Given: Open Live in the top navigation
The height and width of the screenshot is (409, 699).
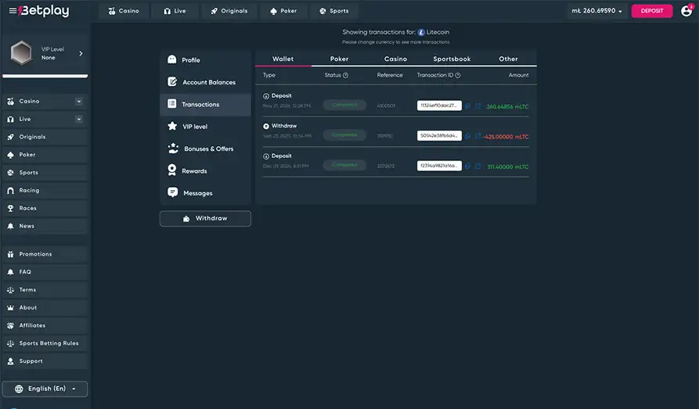Looking at the screenshot, I should [175, 11].
